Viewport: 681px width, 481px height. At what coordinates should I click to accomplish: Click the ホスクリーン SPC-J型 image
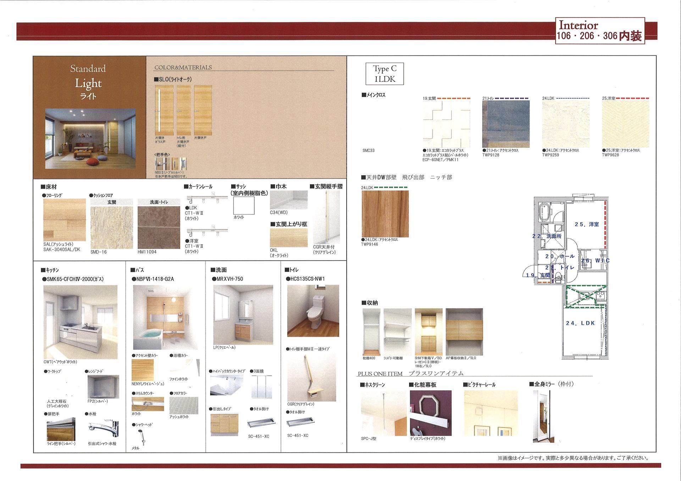(x=384, y=413)
